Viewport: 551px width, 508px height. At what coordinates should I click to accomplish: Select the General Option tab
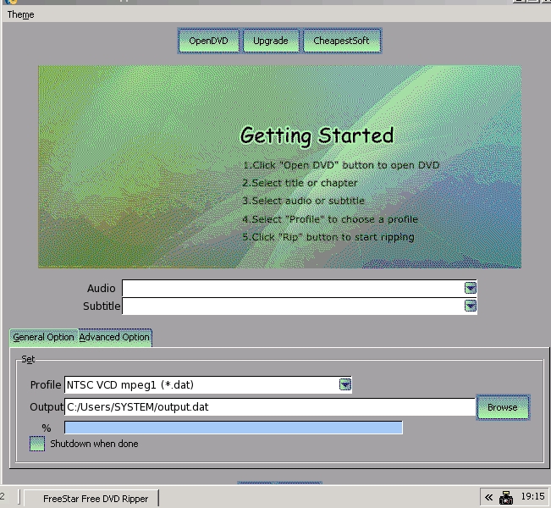coord(43,337)
